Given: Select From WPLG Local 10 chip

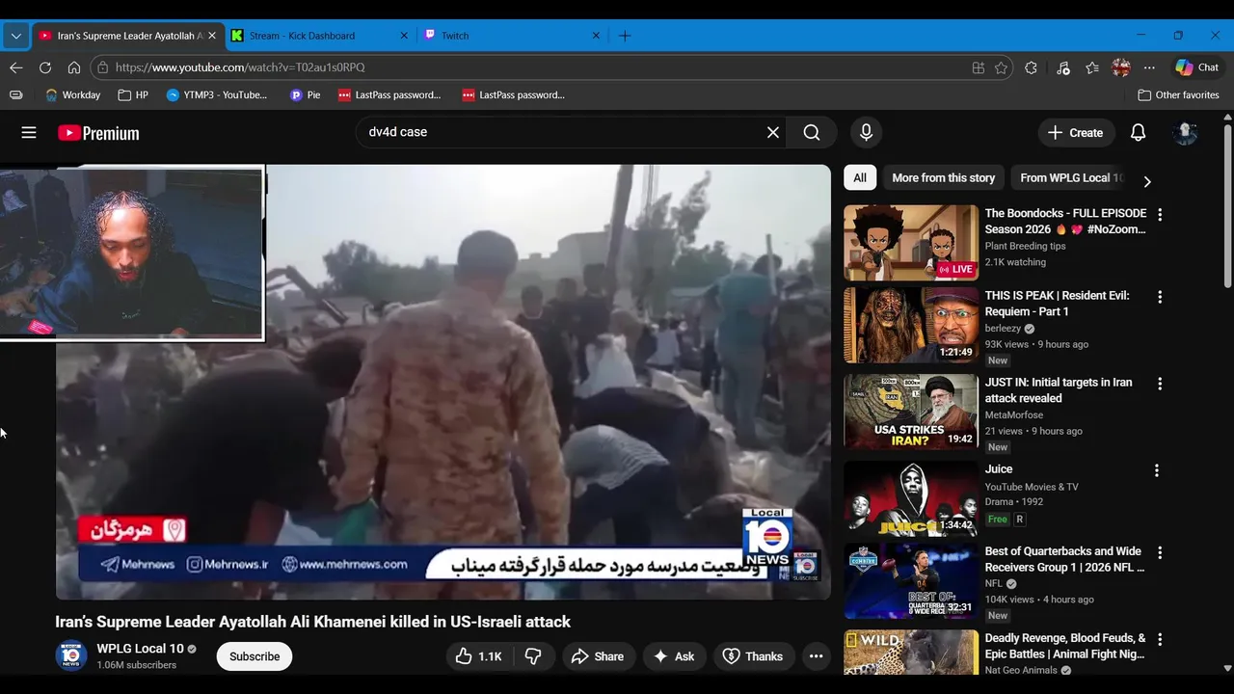Looking at the screenshot, I should (x=1071, y=177).
